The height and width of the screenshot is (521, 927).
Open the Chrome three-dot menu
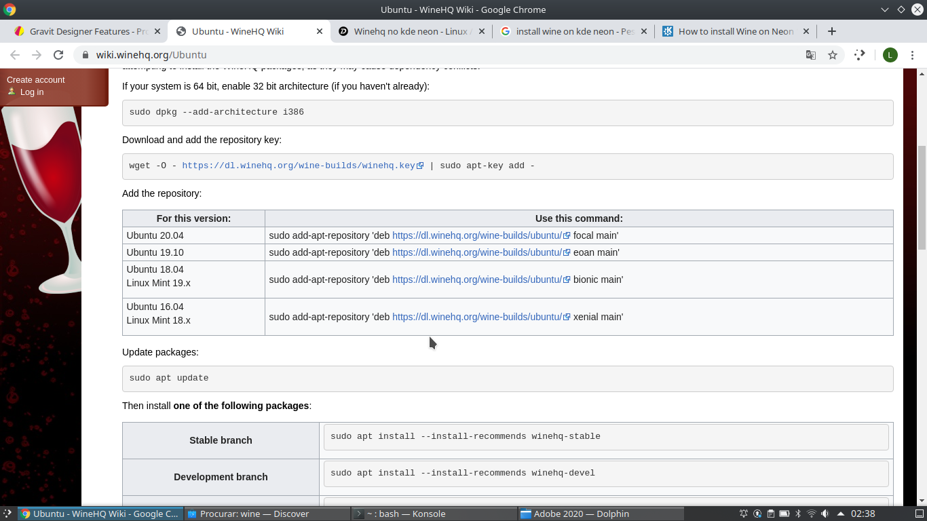click(x=912, y=55)
